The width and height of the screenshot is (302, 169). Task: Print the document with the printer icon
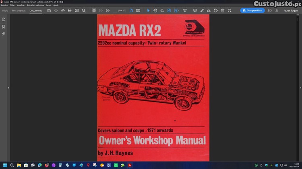[x=70, y=10]
